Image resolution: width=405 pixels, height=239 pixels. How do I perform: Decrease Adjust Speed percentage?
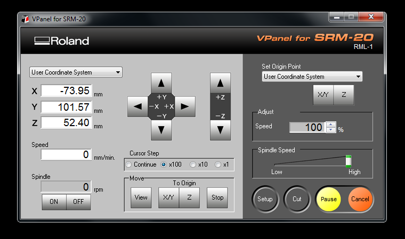pos(330,130)
